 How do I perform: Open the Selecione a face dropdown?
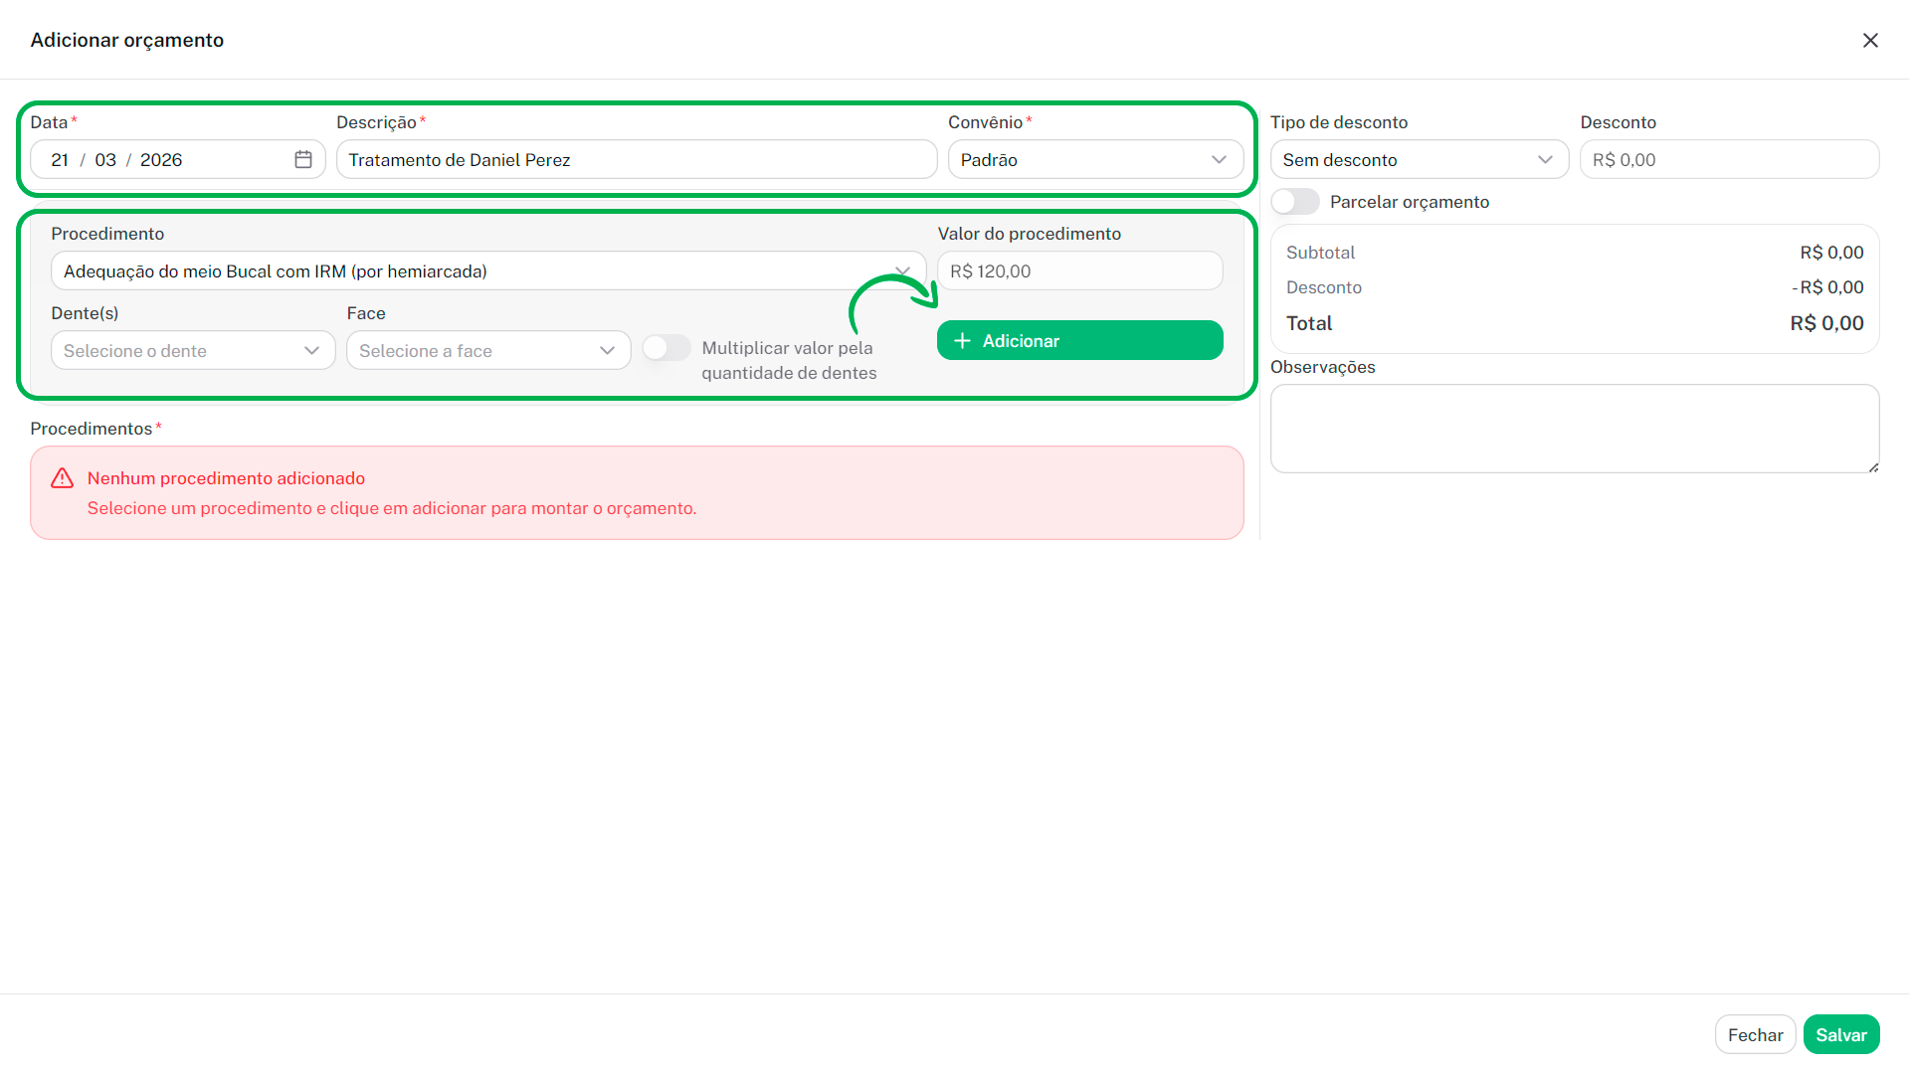[488, 350]
